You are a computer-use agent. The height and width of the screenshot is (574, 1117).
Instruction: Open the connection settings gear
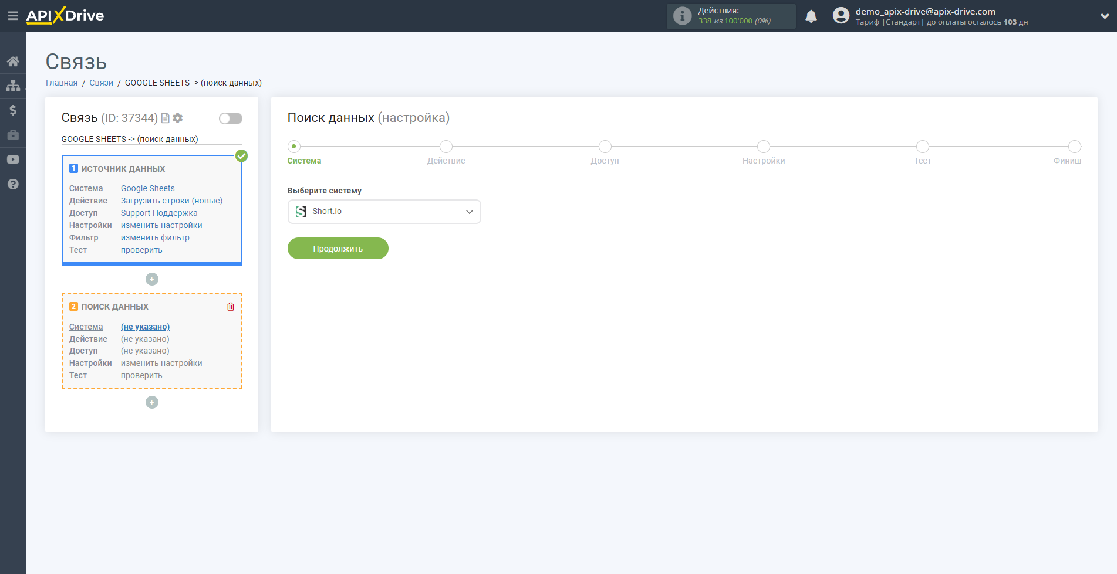pyautogui.click(x=178, y=118)
